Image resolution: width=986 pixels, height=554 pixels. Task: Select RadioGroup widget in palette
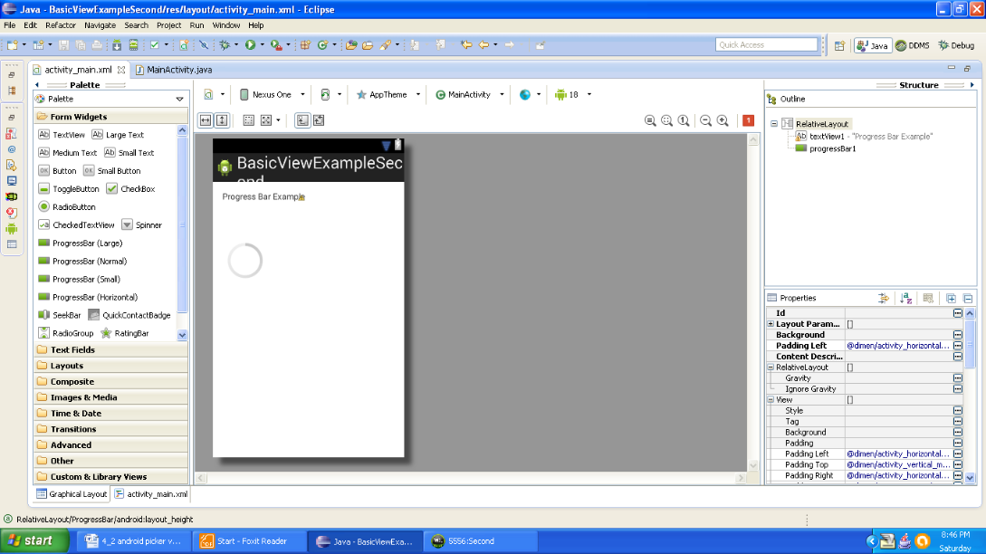click(x=66, y=333)
